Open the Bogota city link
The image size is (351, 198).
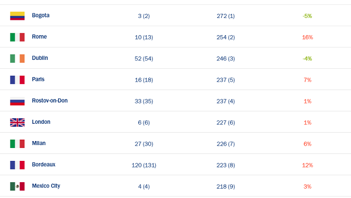[x=41, y=16]
